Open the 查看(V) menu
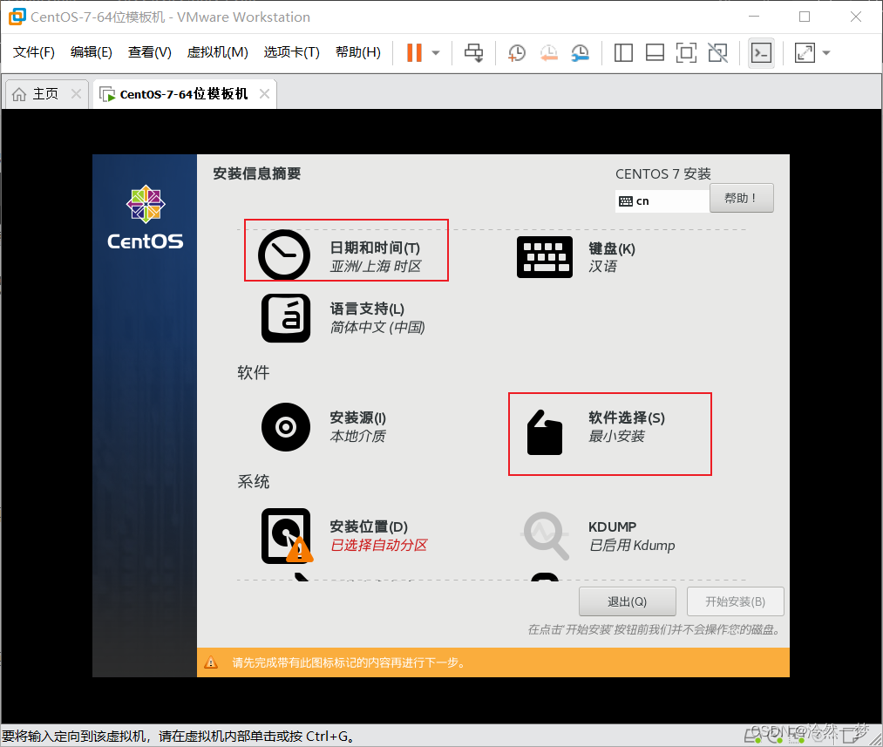Image resolution: width=883 pixels, height=747 pixels. [x=149, y=52]
